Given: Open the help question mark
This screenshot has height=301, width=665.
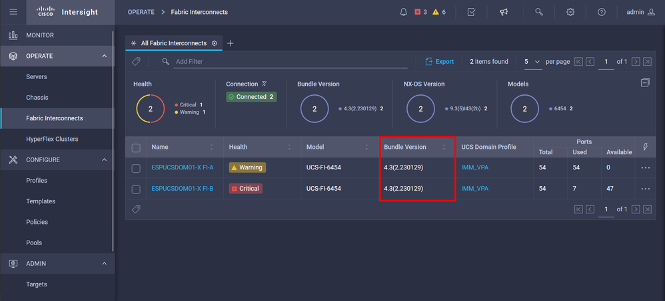Looking at the screenshot, I should pyautogui.click(x=602, y=12).
